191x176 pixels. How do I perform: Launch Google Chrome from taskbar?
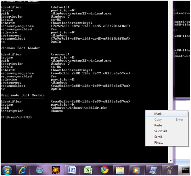[x=104, y=170]
